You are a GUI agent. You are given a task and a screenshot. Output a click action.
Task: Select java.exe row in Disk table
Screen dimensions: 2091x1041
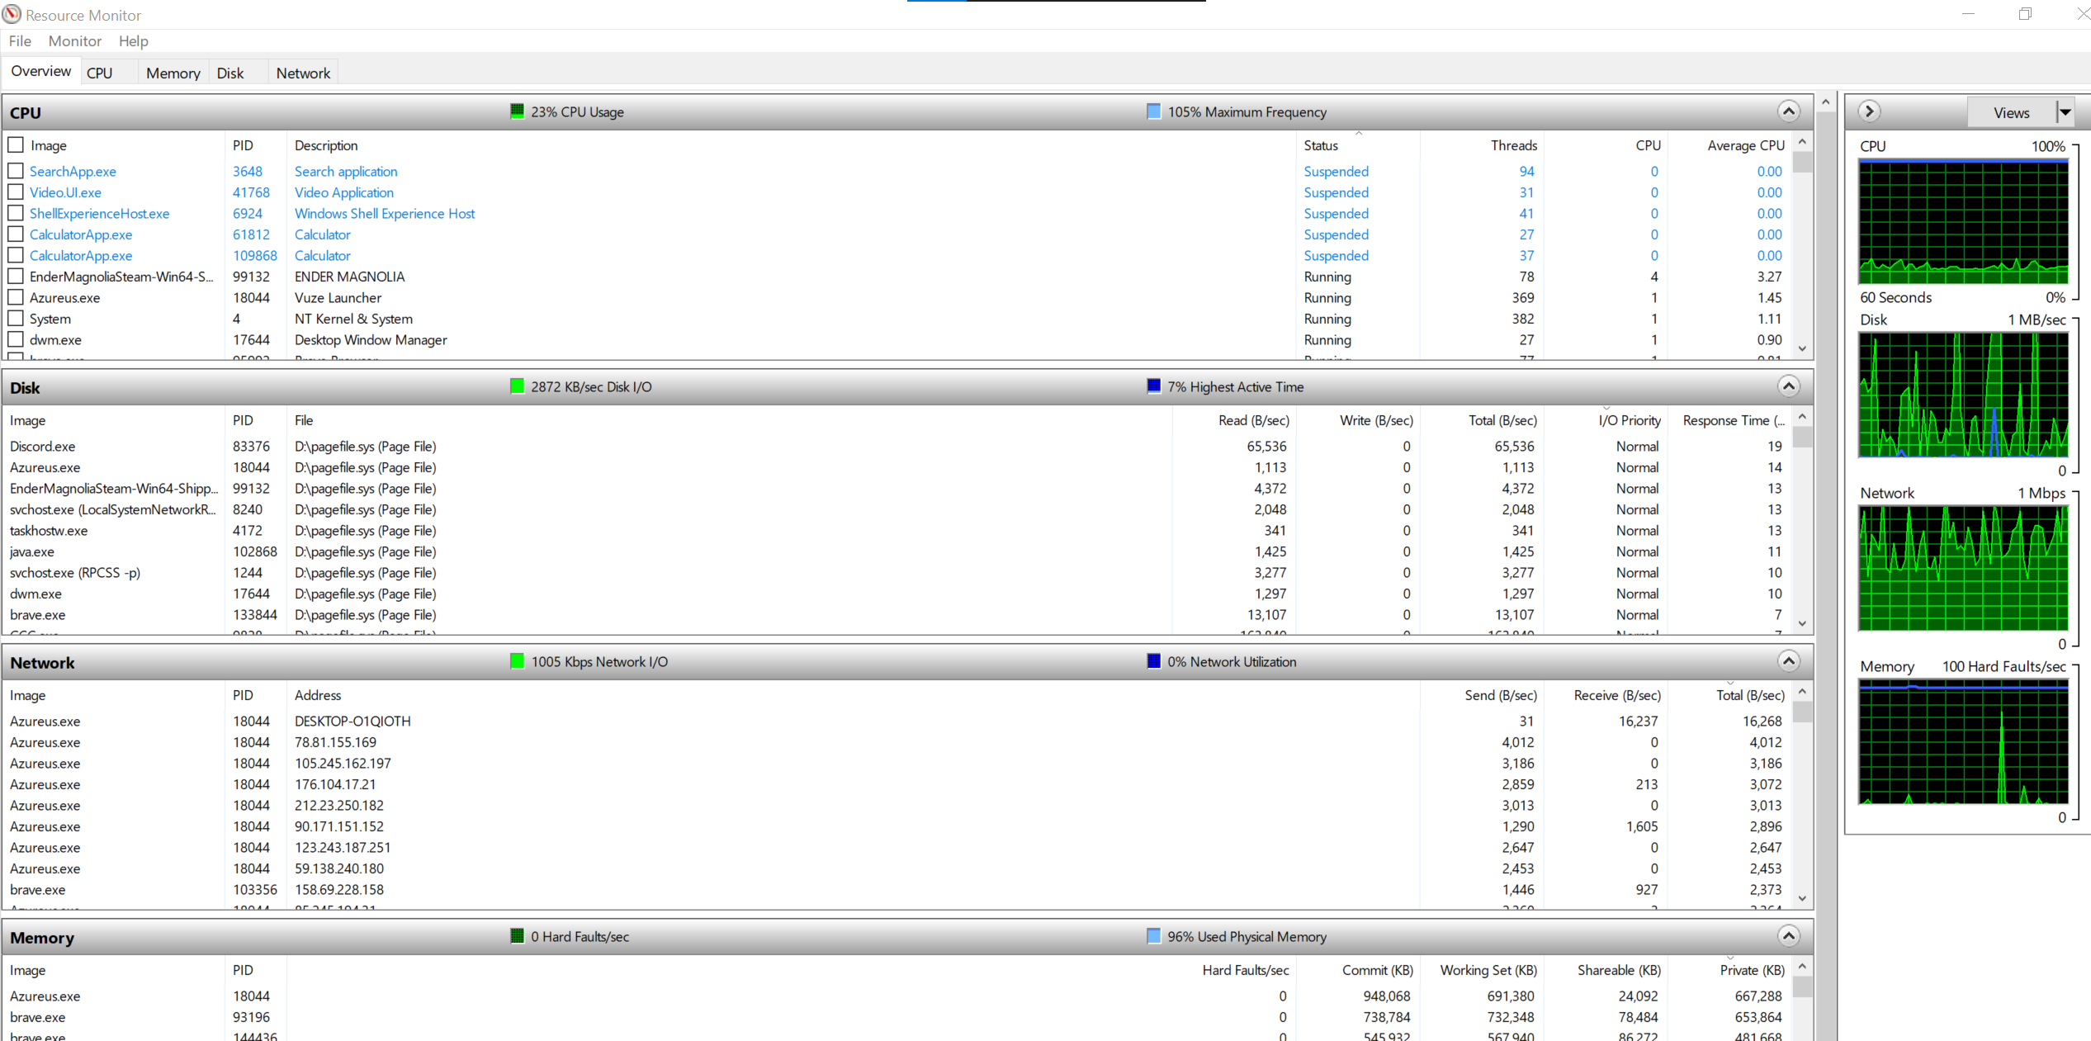click(x=898, y=551)
